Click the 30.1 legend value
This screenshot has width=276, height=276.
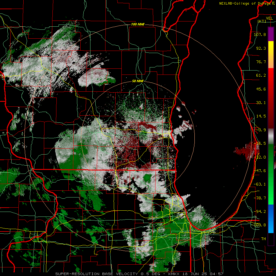pyautogui.click(x=261, y=103)
